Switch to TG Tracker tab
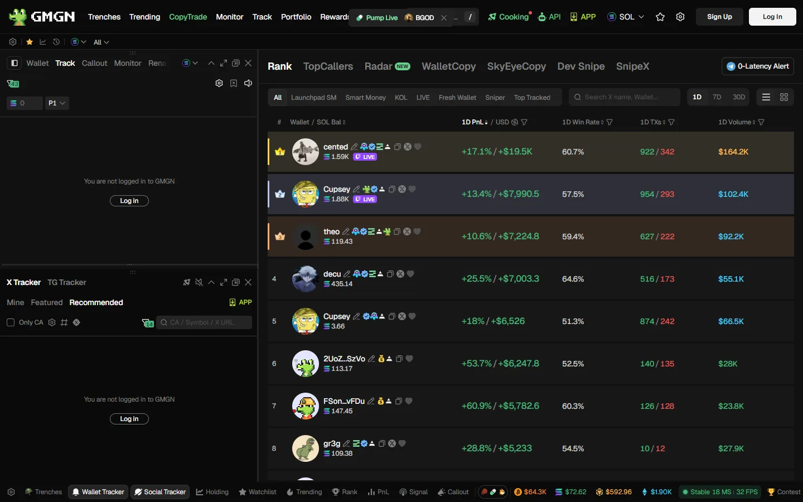The image size is (803, 502). pos(67,282)
